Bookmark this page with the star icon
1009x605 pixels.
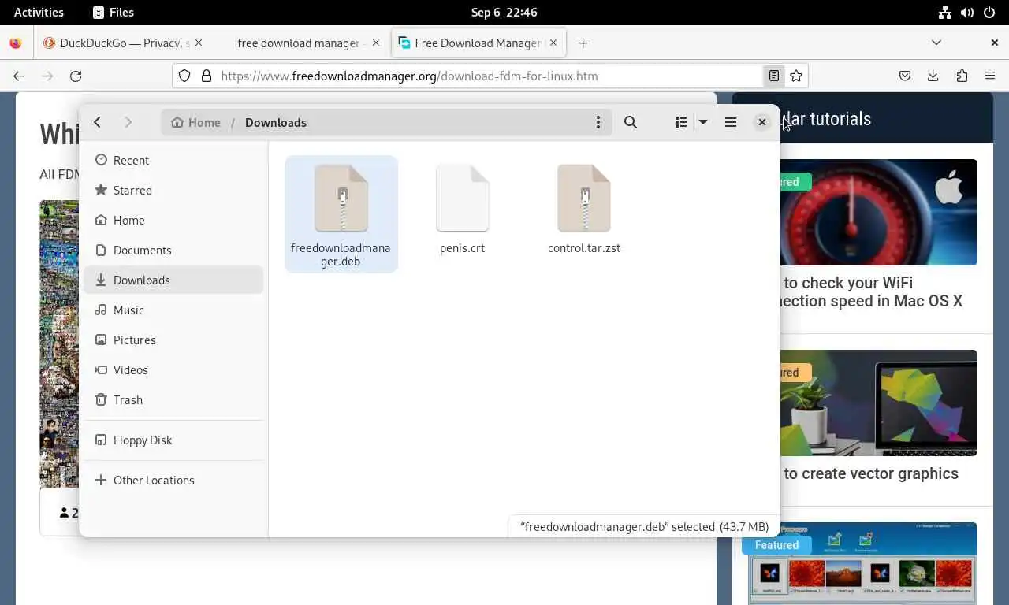796,76
